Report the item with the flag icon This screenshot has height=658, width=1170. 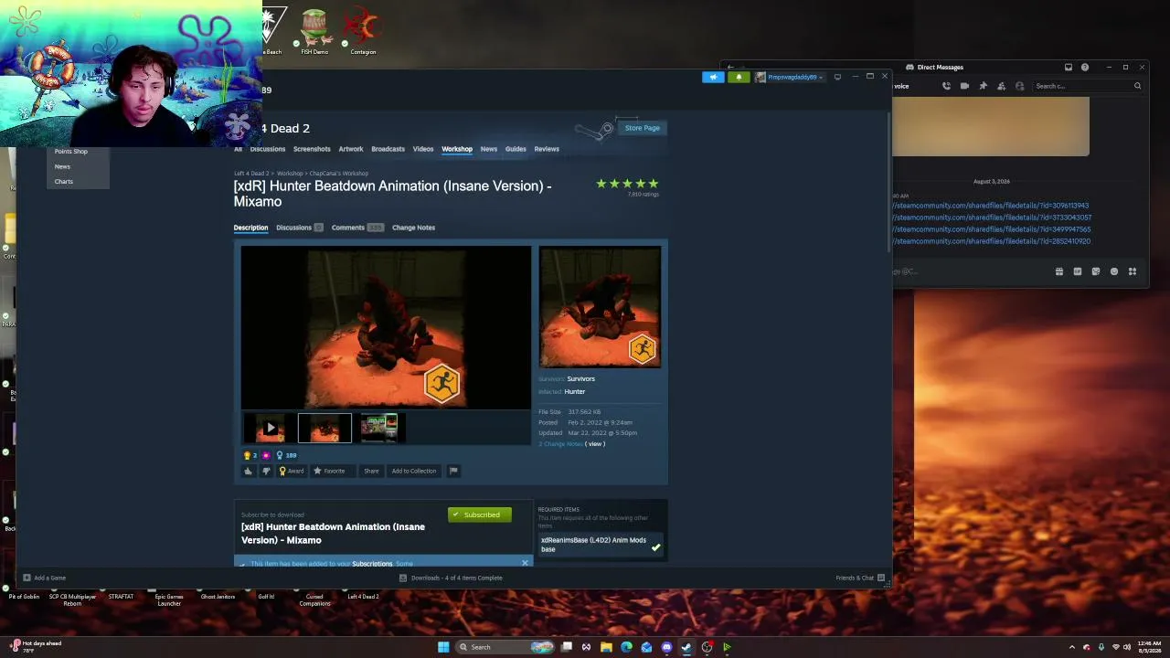pyautogui.click(x=453, y=471)
